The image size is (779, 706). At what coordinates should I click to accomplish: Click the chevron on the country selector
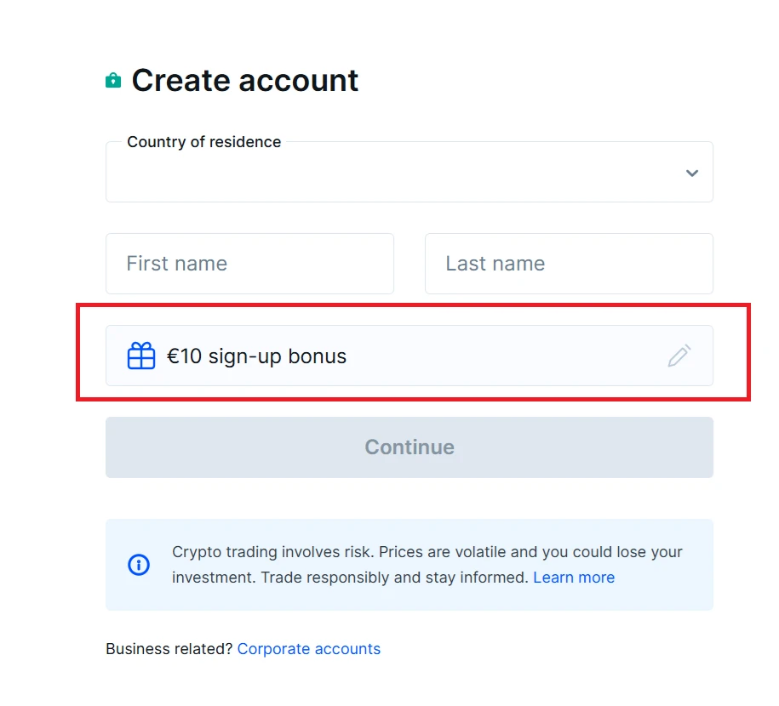coord(691,173)
